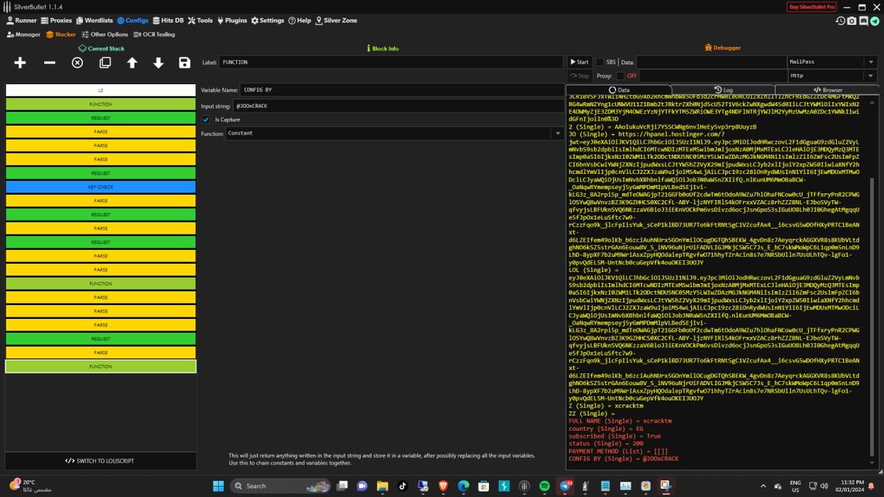Open the Http proxy type dropdown
Image resolution: width=884 pixels, height=497 pixels.
pos(869,76)
